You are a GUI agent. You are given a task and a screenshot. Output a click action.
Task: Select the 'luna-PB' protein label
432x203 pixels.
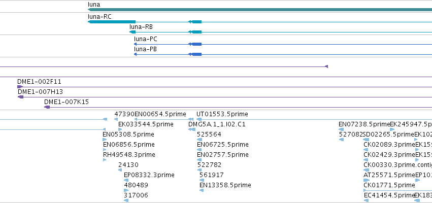click(x=145, y=49)
